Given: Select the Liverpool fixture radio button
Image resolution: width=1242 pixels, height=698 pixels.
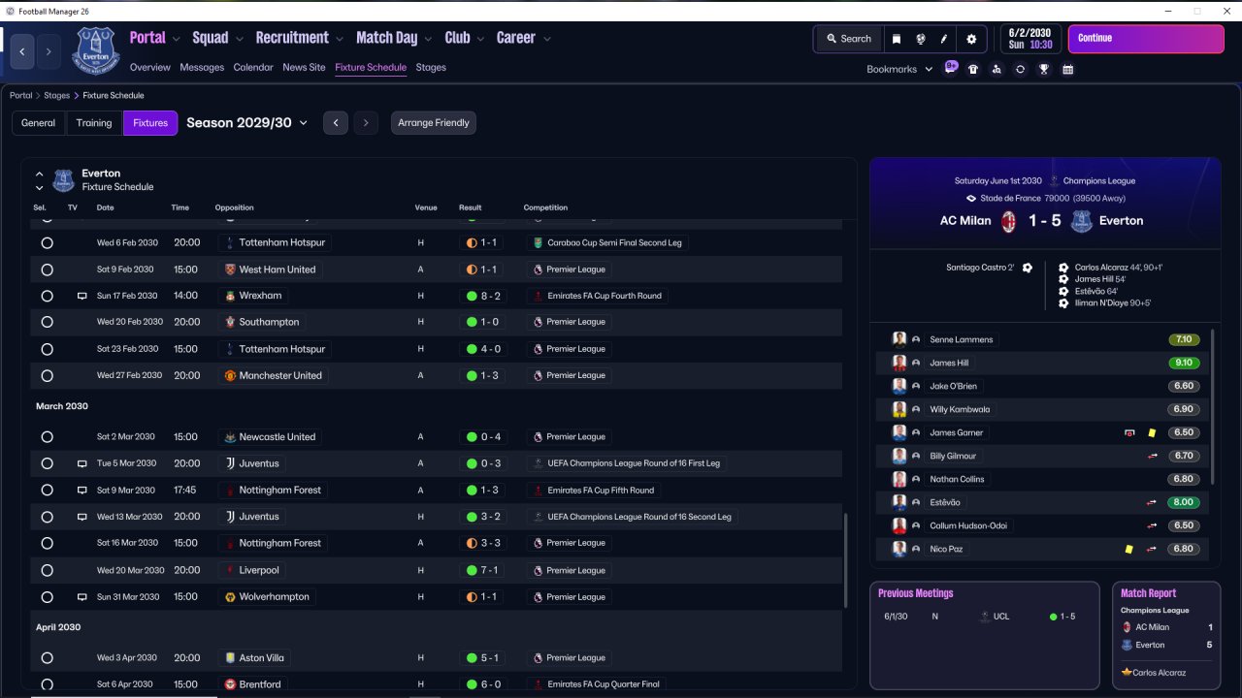Looking at the screenshot, I should click(x=47, y=570).
